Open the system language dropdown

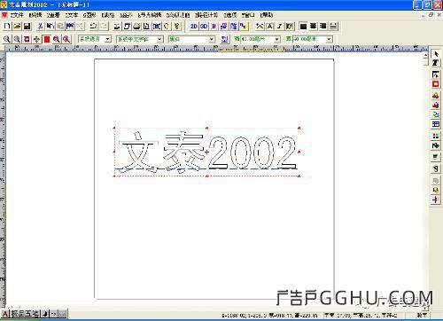pyautogui.click(x=95, y=39)
